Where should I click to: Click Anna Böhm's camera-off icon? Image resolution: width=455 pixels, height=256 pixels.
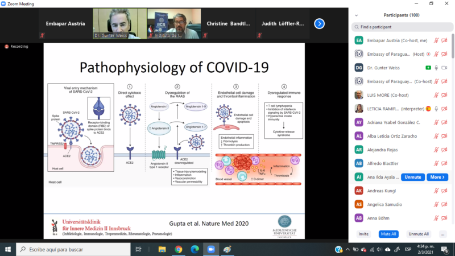(444, 218)
